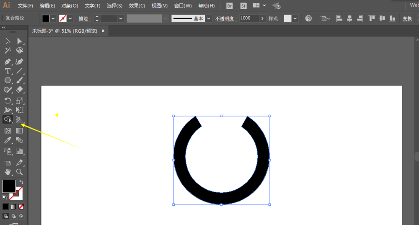
Task: Activate the Rotate tool
Action: point(8,101)
